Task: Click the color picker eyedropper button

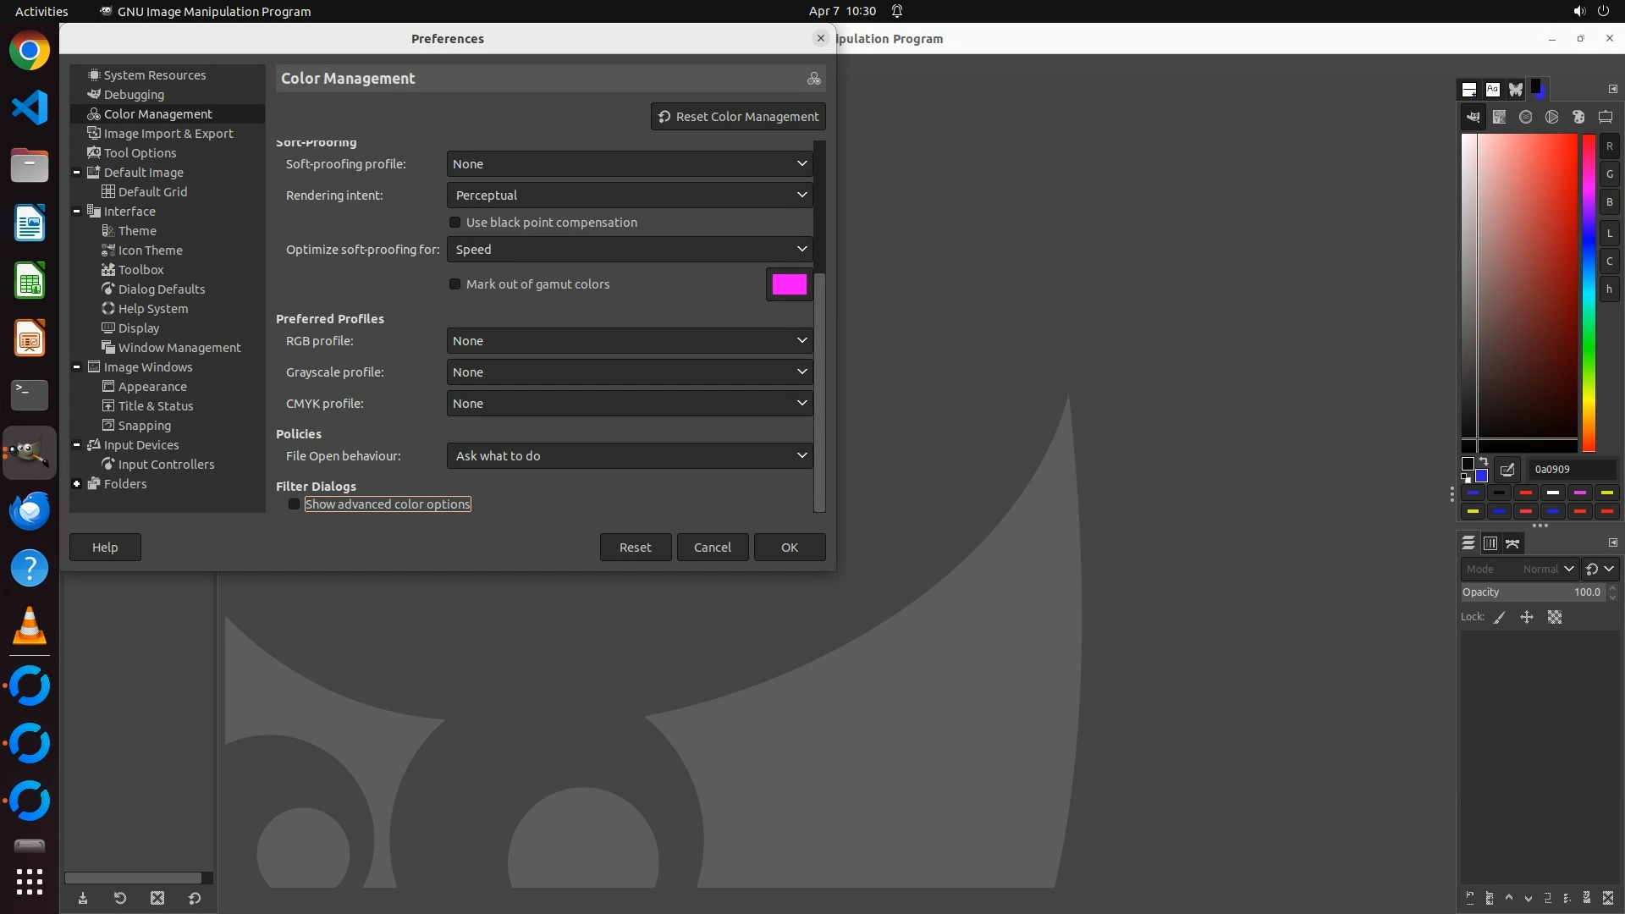Action: pos(1507,470)
